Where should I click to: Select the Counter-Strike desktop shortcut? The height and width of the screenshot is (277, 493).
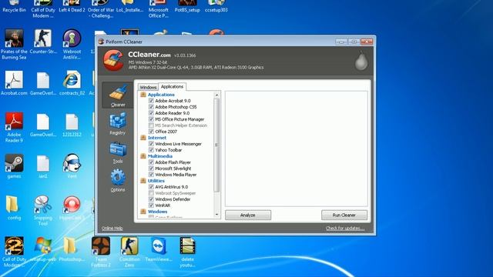(43, 42)
